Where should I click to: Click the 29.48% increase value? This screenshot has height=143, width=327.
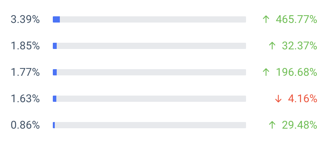pyautogui.click(x=300, y=126)
